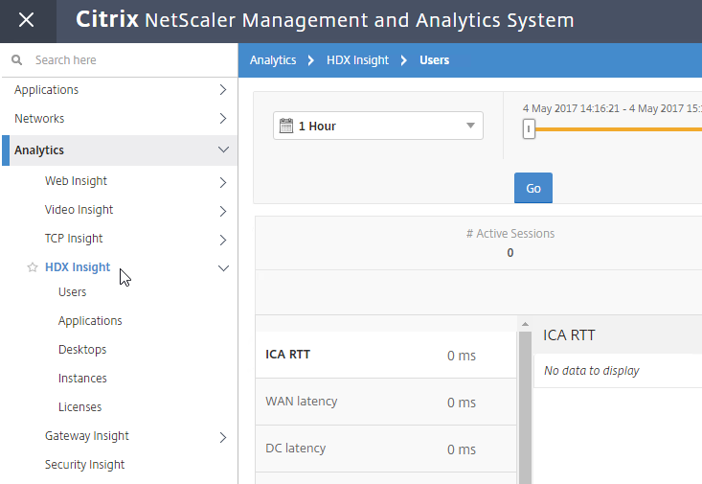Select the WAN latency metric row
The image size is (702, 484).
(386, 402)
